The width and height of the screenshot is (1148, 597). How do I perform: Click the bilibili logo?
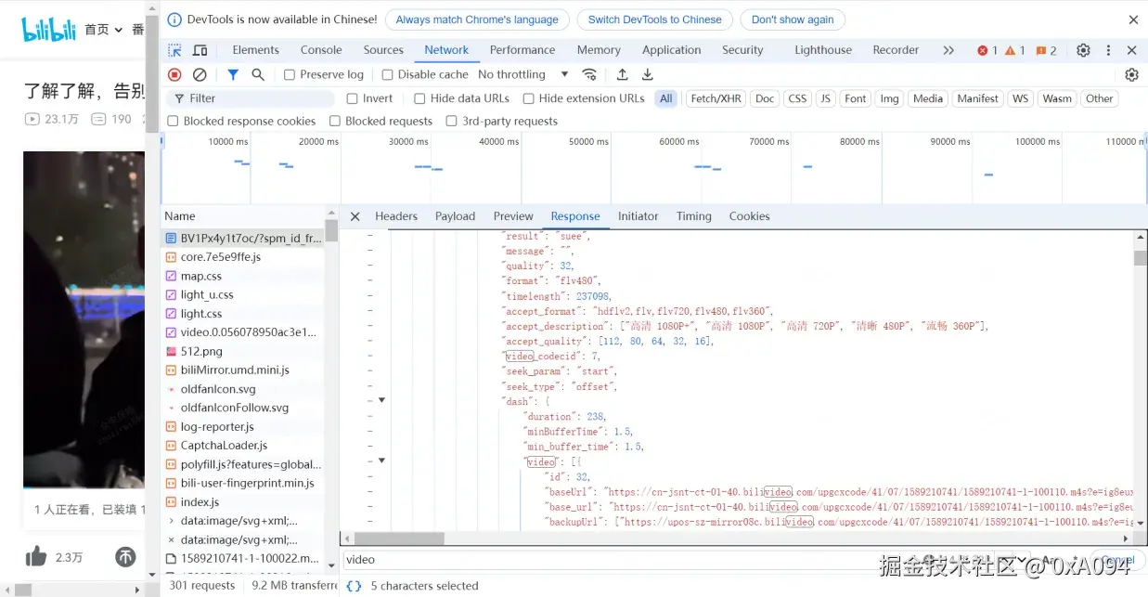pyautogui.click(x=48, y=30)
